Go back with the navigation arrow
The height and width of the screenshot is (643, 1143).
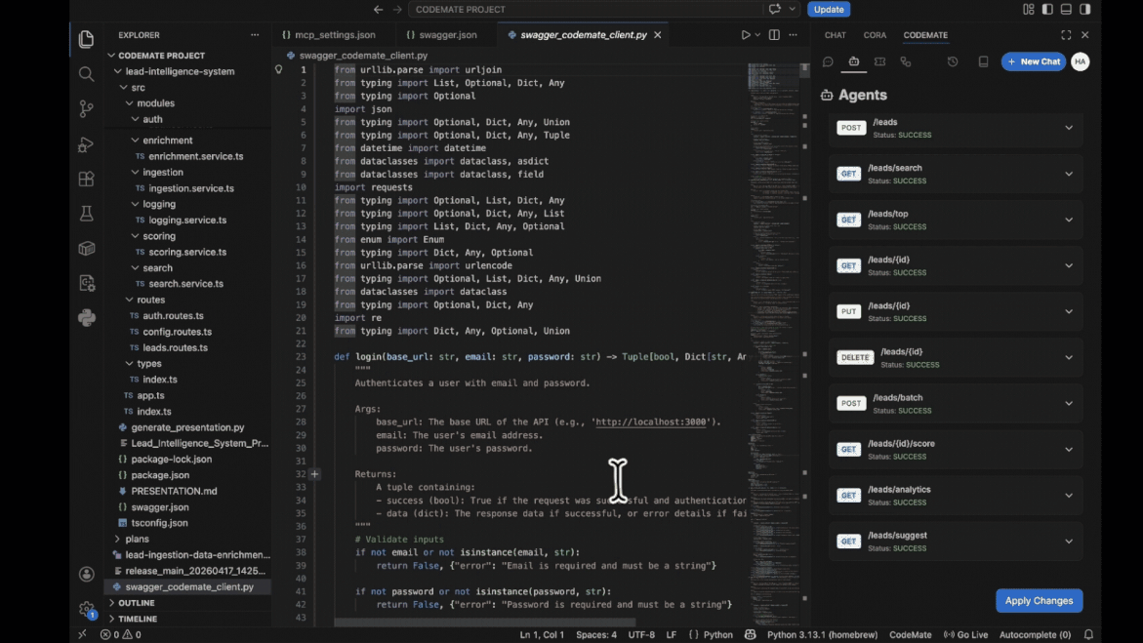[x=378, y=10]
